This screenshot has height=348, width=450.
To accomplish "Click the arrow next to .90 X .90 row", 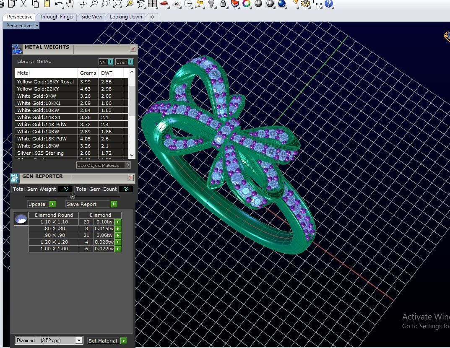I will pyautogui.click(x=118, y=235).
